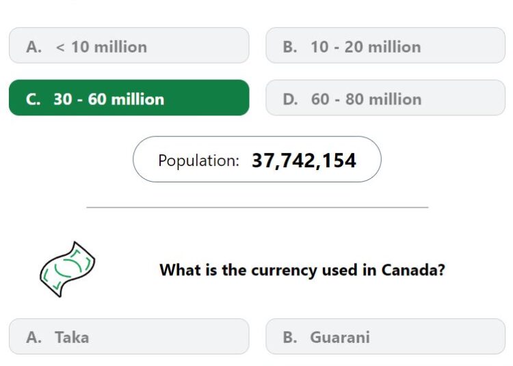Choose Taka as Canada's currency

(129, 336)
